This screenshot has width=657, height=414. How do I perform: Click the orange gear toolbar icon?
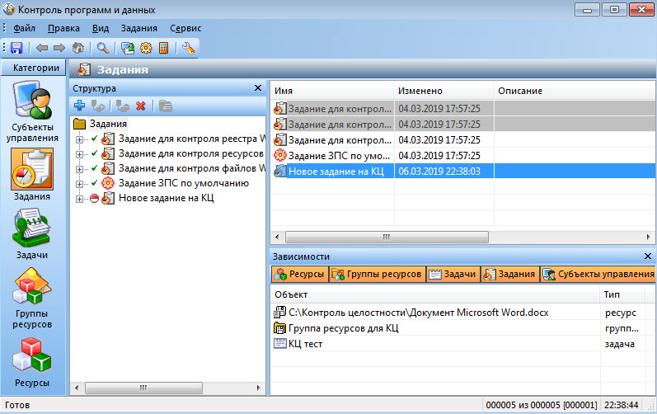pos(146,48)
